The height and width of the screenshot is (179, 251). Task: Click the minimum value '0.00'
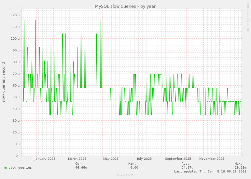point(134,168)
